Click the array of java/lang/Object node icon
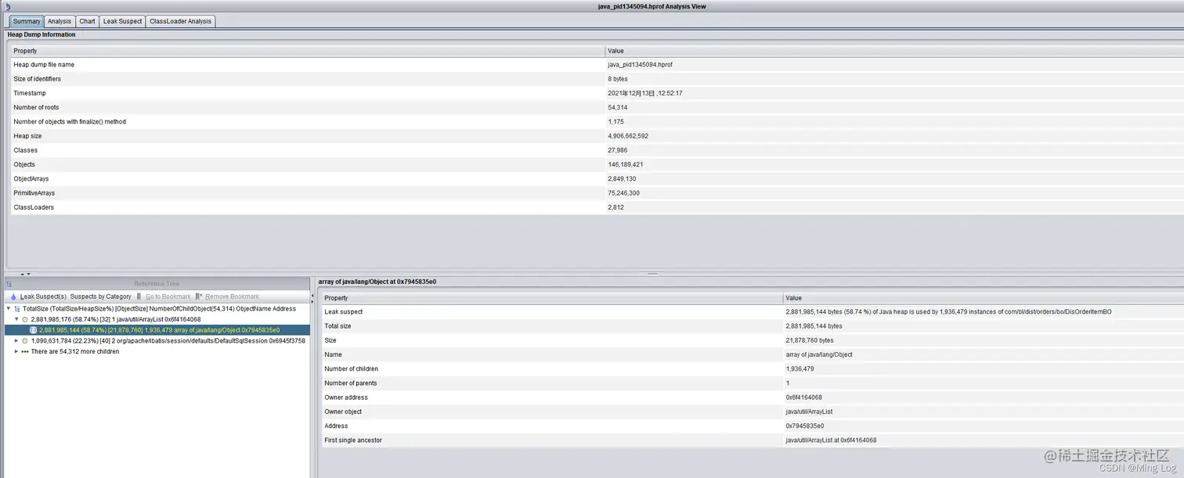 pyautogui.click(x=33, y=330)
